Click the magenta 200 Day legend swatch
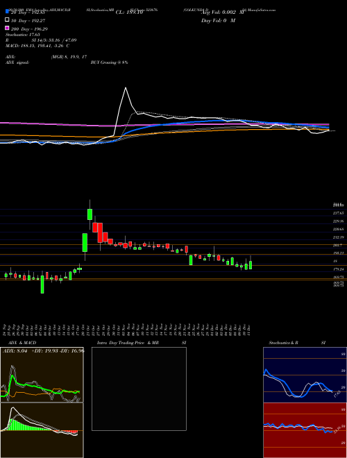Screen dimensions: 347x458 [8, 28]
